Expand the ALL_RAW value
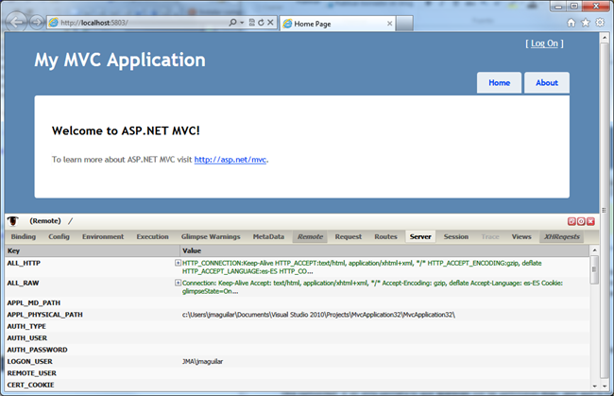This screenshot has height=396, width=614. (178, 282)
